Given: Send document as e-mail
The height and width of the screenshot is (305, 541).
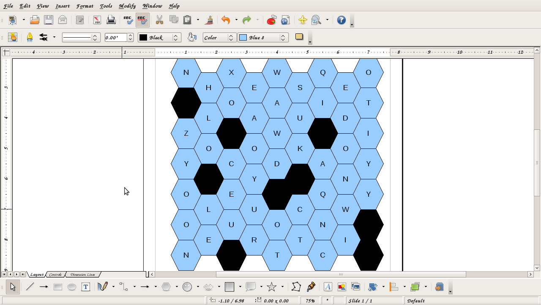Looking at the screenshot, I should (62, 20).
